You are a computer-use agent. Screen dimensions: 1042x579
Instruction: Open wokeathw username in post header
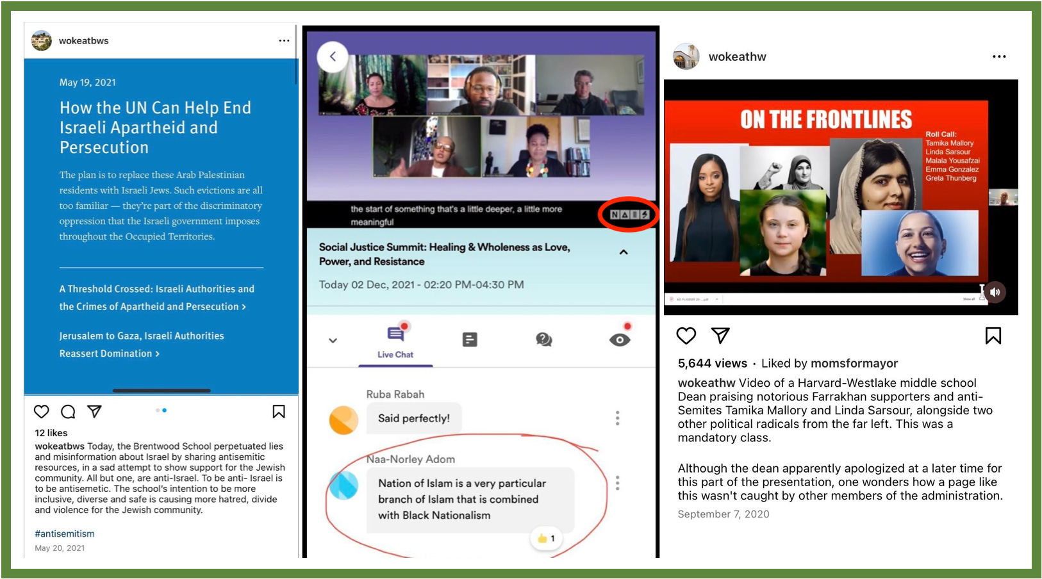point(737,57)
